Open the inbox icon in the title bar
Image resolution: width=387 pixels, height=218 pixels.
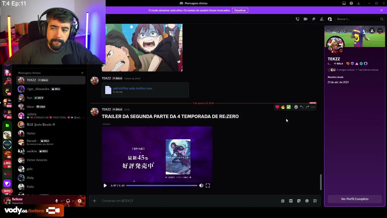point(344,3)
